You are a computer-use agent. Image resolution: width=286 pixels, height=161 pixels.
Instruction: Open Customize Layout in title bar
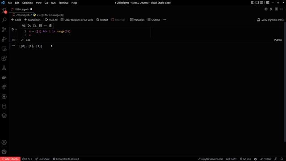[x=268, y=3]
